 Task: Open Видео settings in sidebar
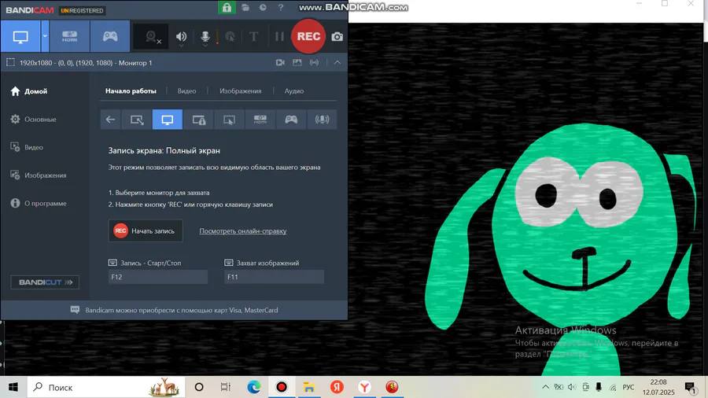[27, 147]
